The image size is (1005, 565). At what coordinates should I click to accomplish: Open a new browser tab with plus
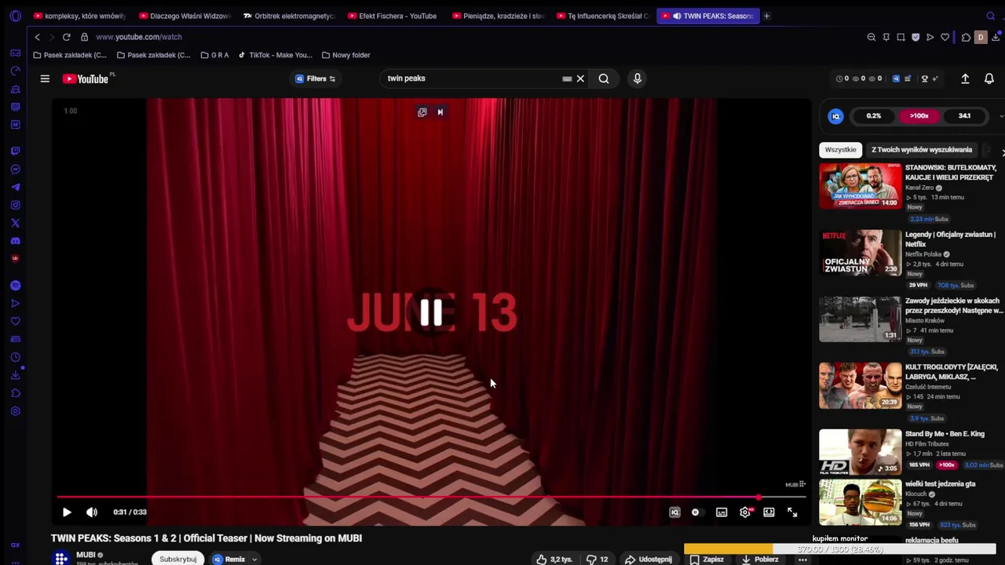coord(766,16)
